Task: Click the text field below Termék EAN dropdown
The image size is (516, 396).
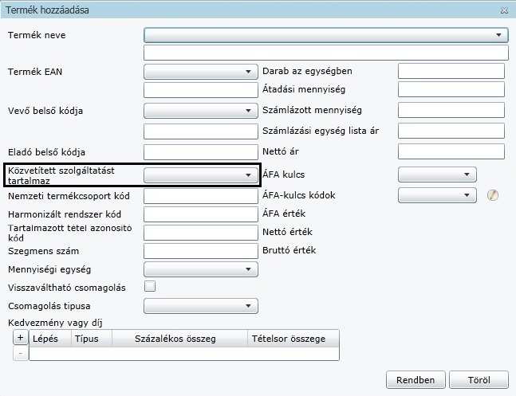Action: (201, 90)
